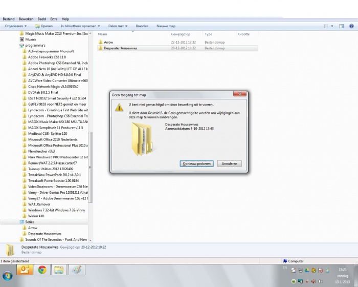Select TweakNow PowerPack 2012 folder
The image size is (358, 287).
[x=54, y=175]
